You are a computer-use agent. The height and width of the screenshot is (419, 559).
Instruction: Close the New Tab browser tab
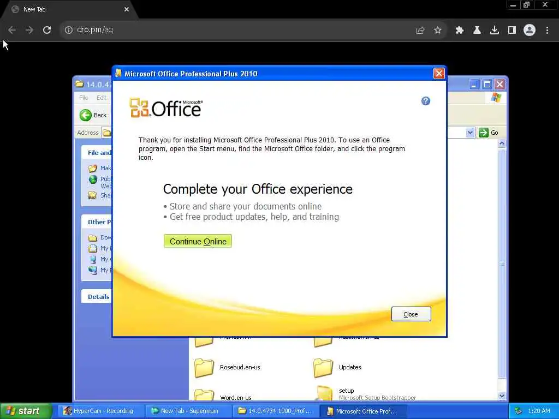[x=127, y=10]
